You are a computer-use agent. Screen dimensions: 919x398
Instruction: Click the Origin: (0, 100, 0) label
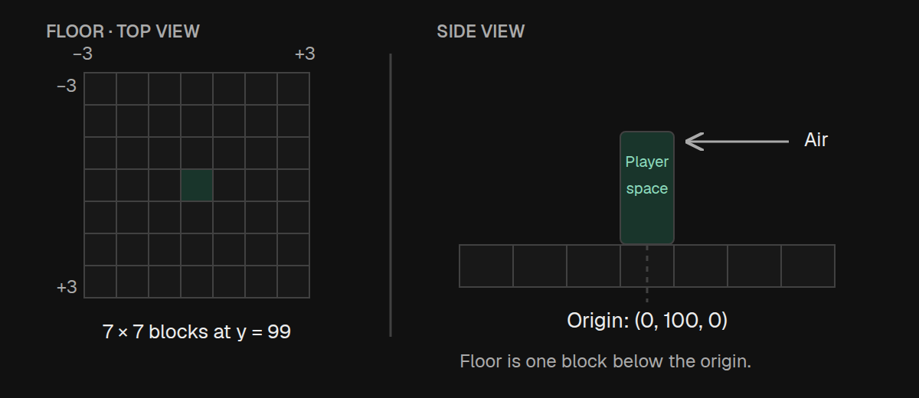[647, 320]
